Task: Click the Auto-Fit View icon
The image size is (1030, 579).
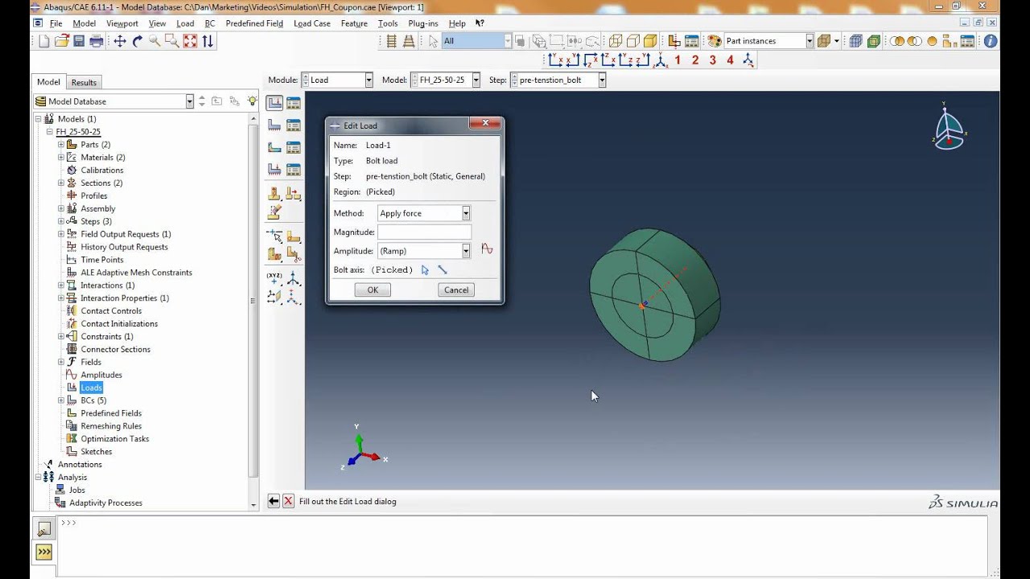Action: pyautogui.click(x=190, y=41)
